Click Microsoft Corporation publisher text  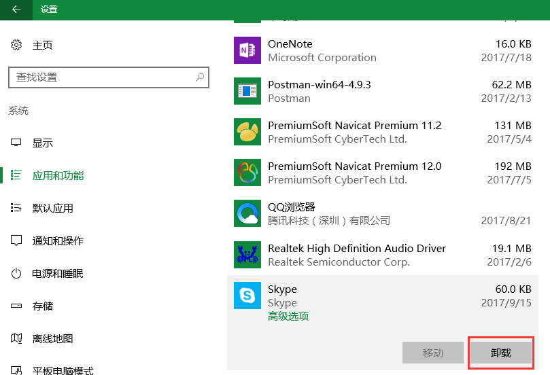point(322,58)
